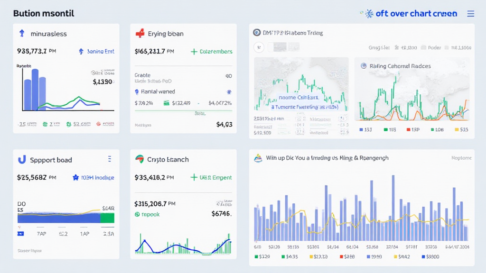This screenshot has height=273, width=486.
Task: Click the green segment of Sppport boad bar
Action: click(x=107, y=218)
